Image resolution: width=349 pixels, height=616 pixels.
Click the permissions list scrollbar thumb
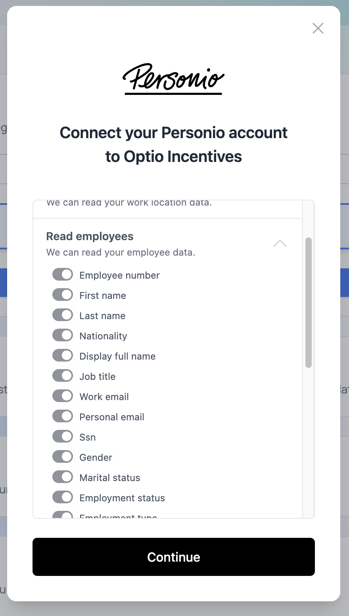click(309, 302)
